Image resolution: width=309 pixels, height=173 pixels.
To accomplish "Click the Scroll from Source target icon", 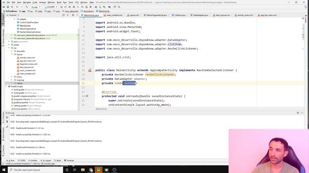I will [63, 15].
